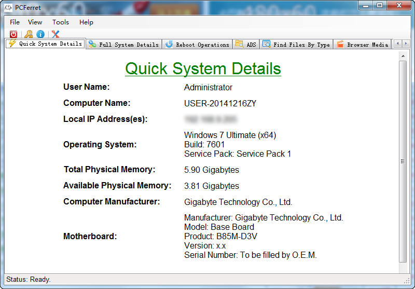Click Serial Number: To be filled by O.E.M.
The image size is (415, 289).
pyautogui.click(x=251, y=255)
